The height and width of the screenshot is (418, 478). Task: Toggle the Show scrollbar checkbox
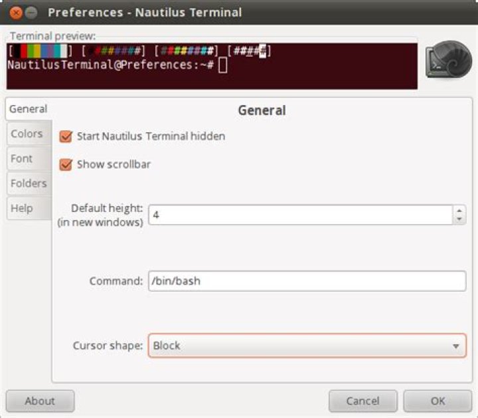66,164
